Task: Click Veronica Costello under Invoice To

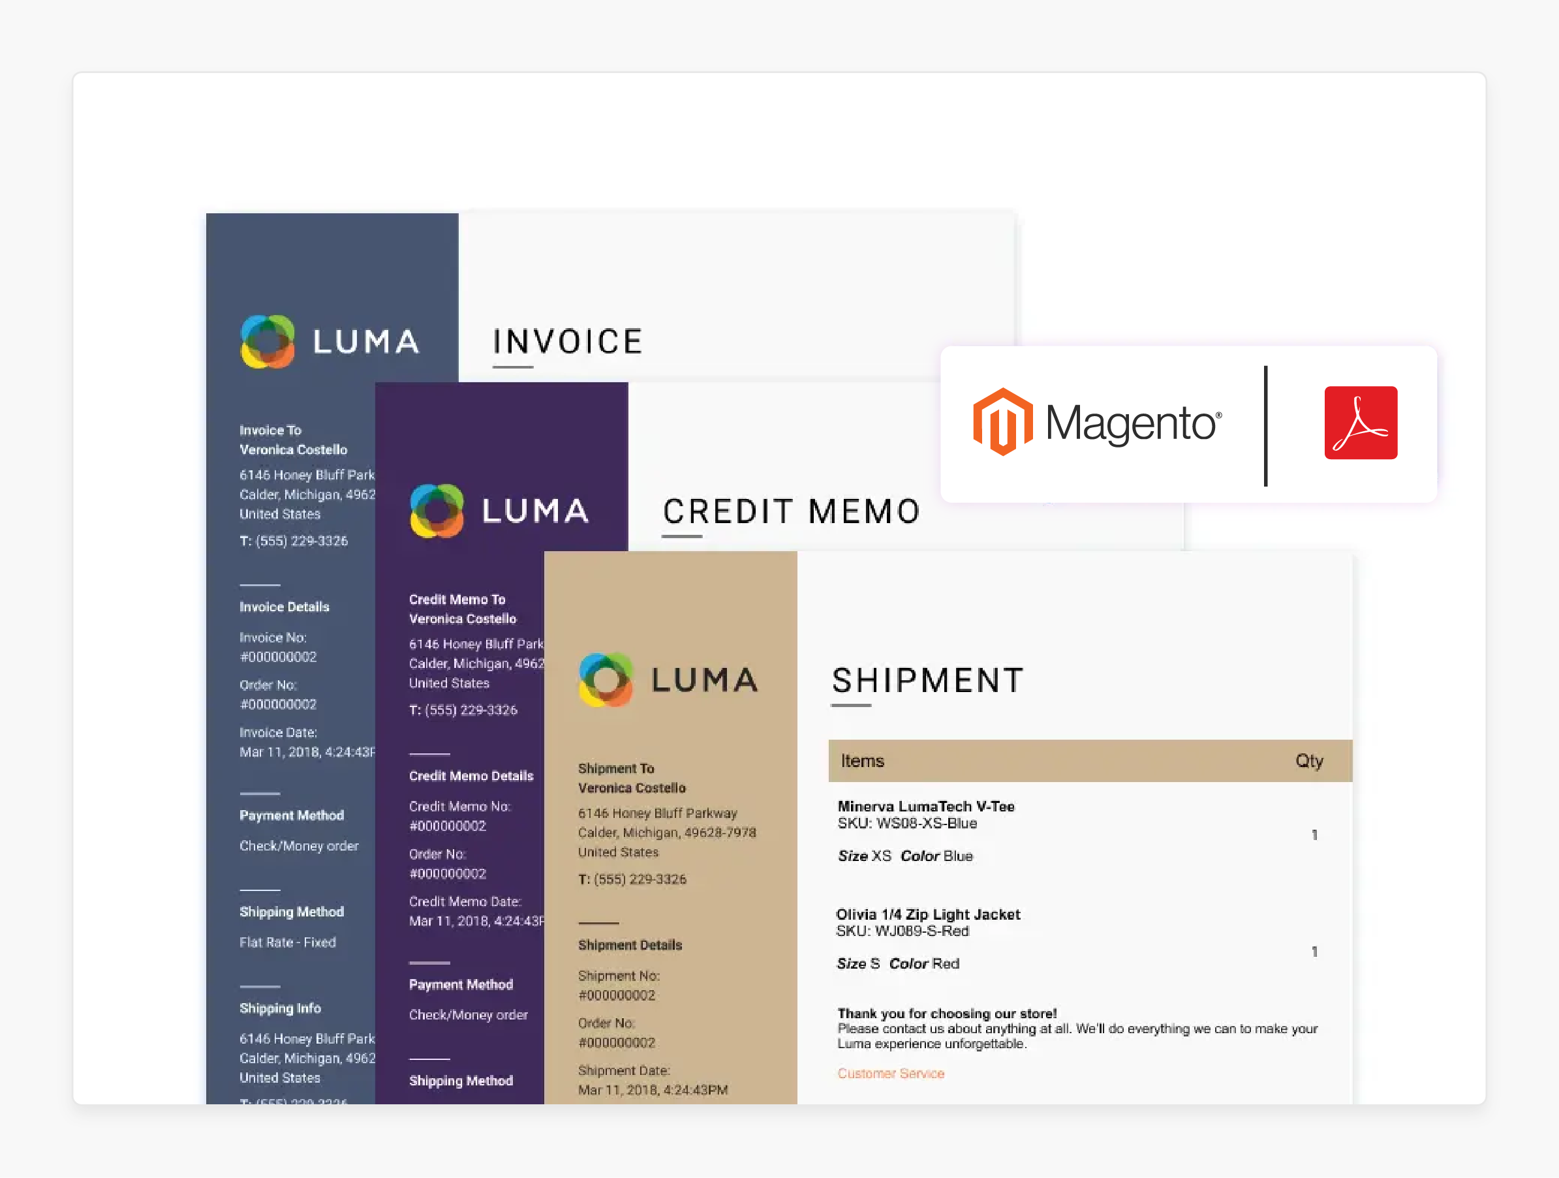Action: pyautogui.click(x=293, y=449)
